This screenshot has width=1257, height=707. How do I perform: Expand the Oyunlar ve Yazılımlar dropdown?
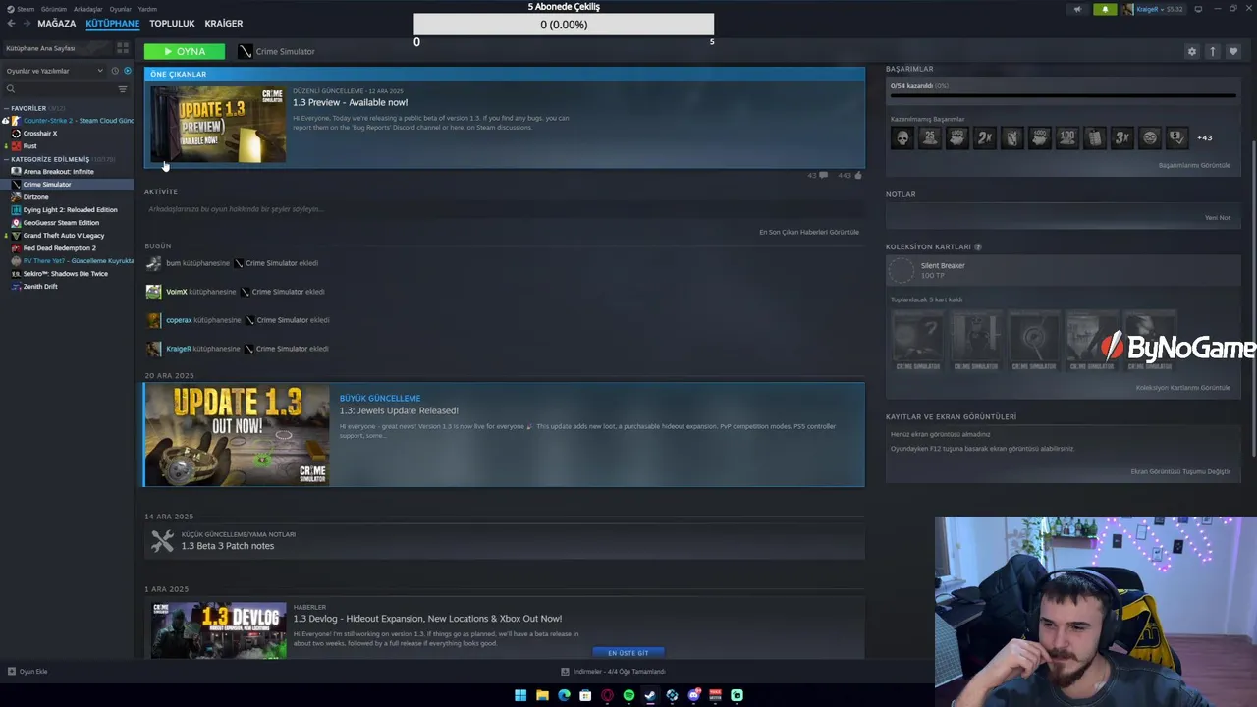(x=54, y=71)
